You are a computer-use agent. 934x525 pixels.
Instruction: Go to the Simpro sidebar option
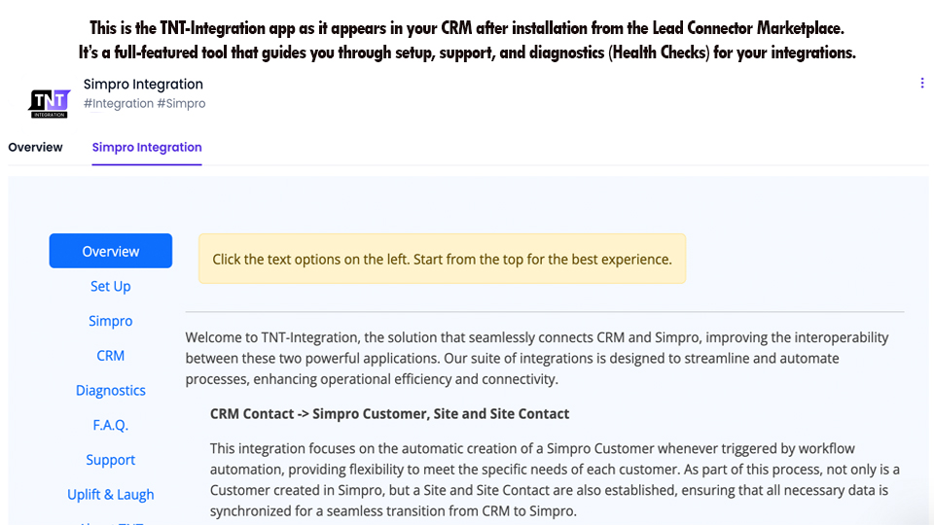[111, 321]
